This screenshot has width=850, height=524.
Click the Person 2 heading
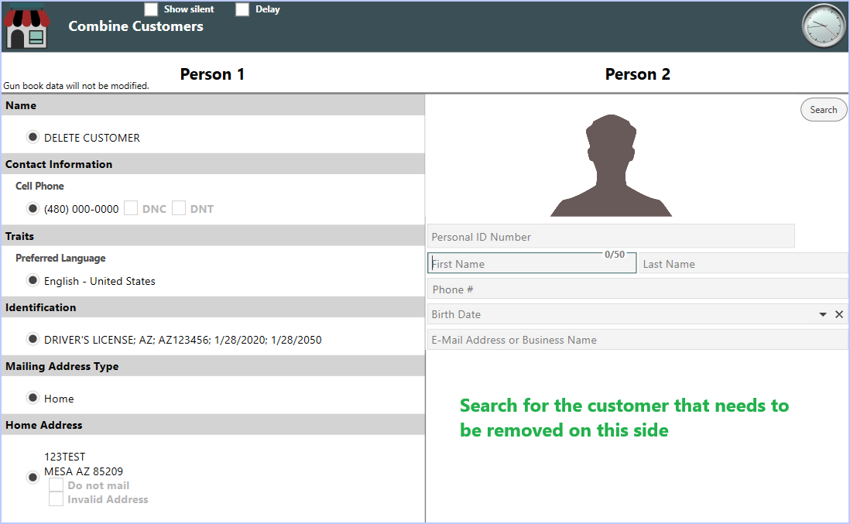tap(638, 74)
